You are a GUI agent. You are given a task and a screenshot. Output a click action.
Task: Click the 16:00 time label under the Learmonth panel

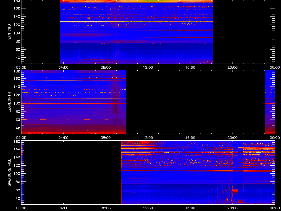pyautogui.click(x=190, y=138)
